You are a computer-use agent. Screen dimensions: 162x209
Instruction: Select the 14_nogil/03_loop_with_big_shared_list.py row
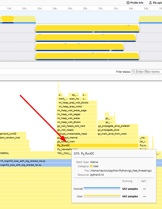coord(36,161)
